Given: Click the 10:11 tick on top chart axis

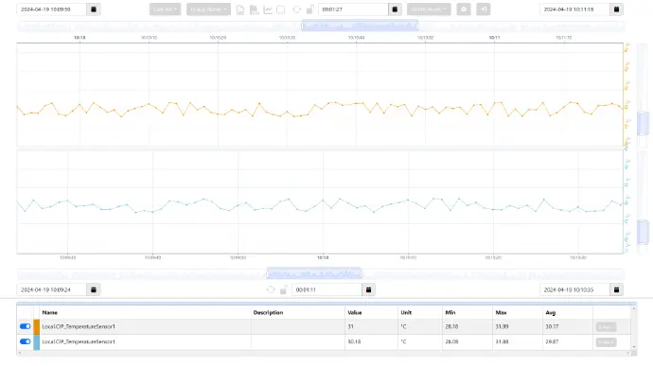Looking at the screenshot, I should pos(494,38).
